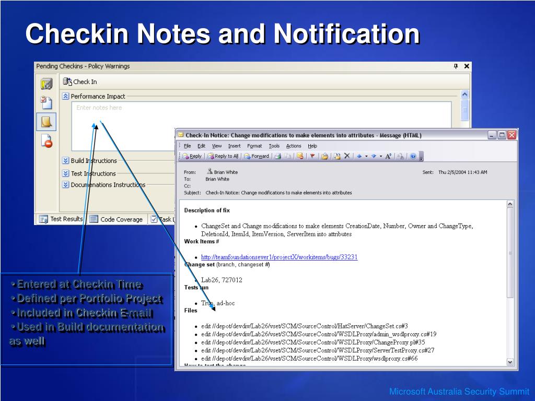Click the 'Lab26, 727012' change set entry
535x401 pixels.
click(x=222, y=280)
